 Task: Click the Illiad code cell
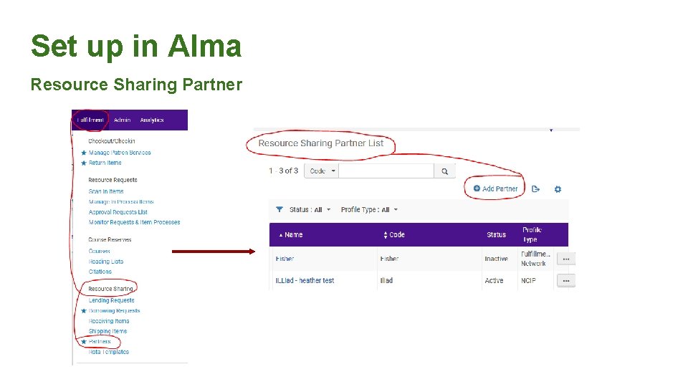(386, 280)
